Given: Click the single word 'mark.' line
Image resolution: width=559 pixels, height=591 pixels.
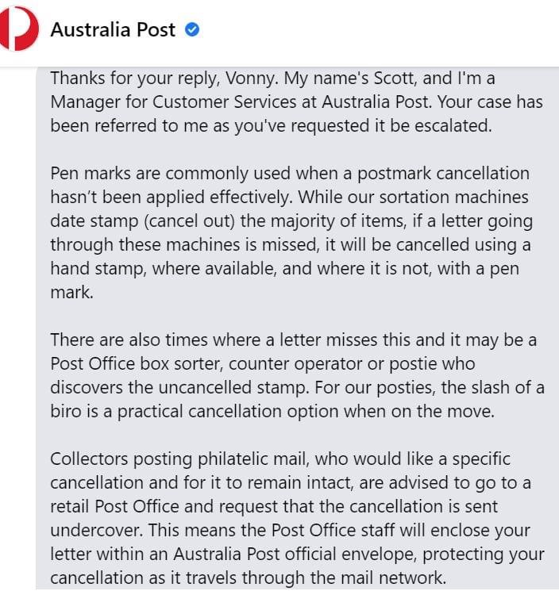Looking at the screenshot, I should pos(71,293).
